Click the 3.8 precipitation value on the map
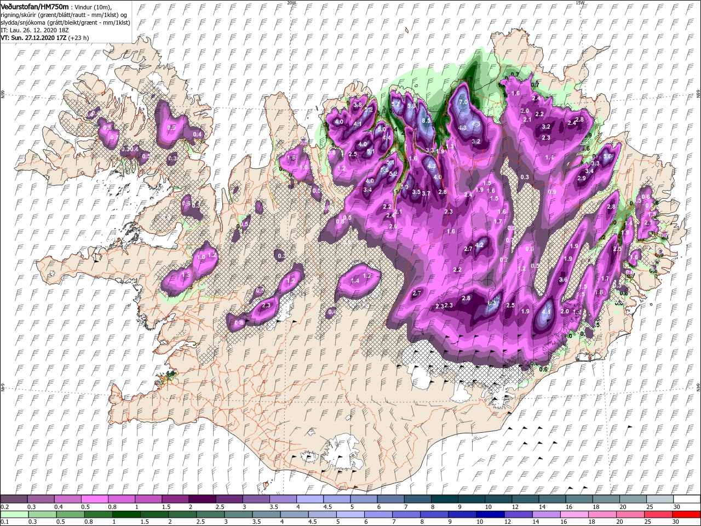Viewport: 701px width, 526px height. click(358, 104)
